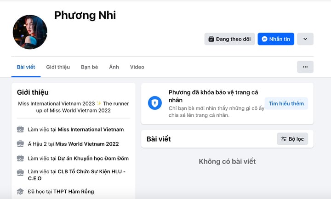Viewport: 331px width, 199px height.
Task: Send a message via Nhắn tin button
Action: [276, 39]
